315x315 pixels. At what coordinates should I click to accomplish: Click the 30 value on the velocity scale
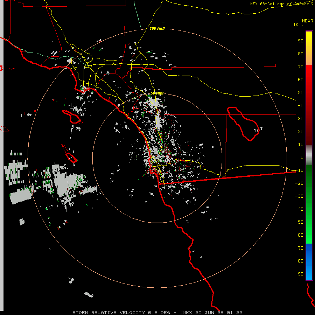[301, 119]
